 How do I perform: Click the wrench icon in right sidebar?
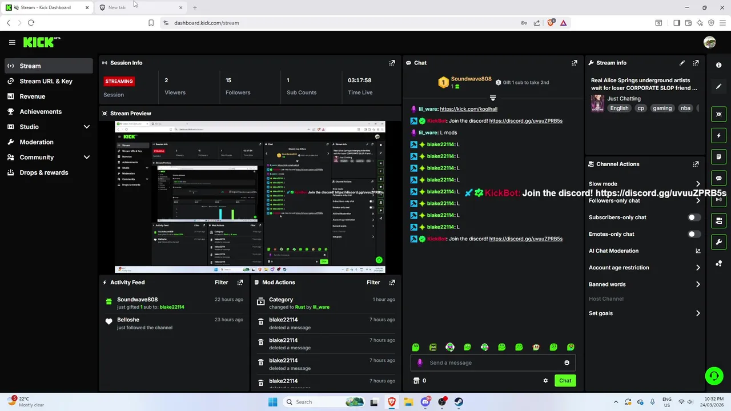(719, 242)
